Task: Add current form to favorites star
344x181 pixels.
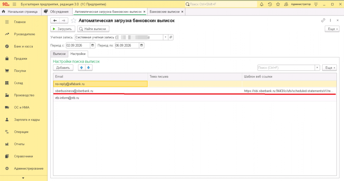Action: pos(74,20)
